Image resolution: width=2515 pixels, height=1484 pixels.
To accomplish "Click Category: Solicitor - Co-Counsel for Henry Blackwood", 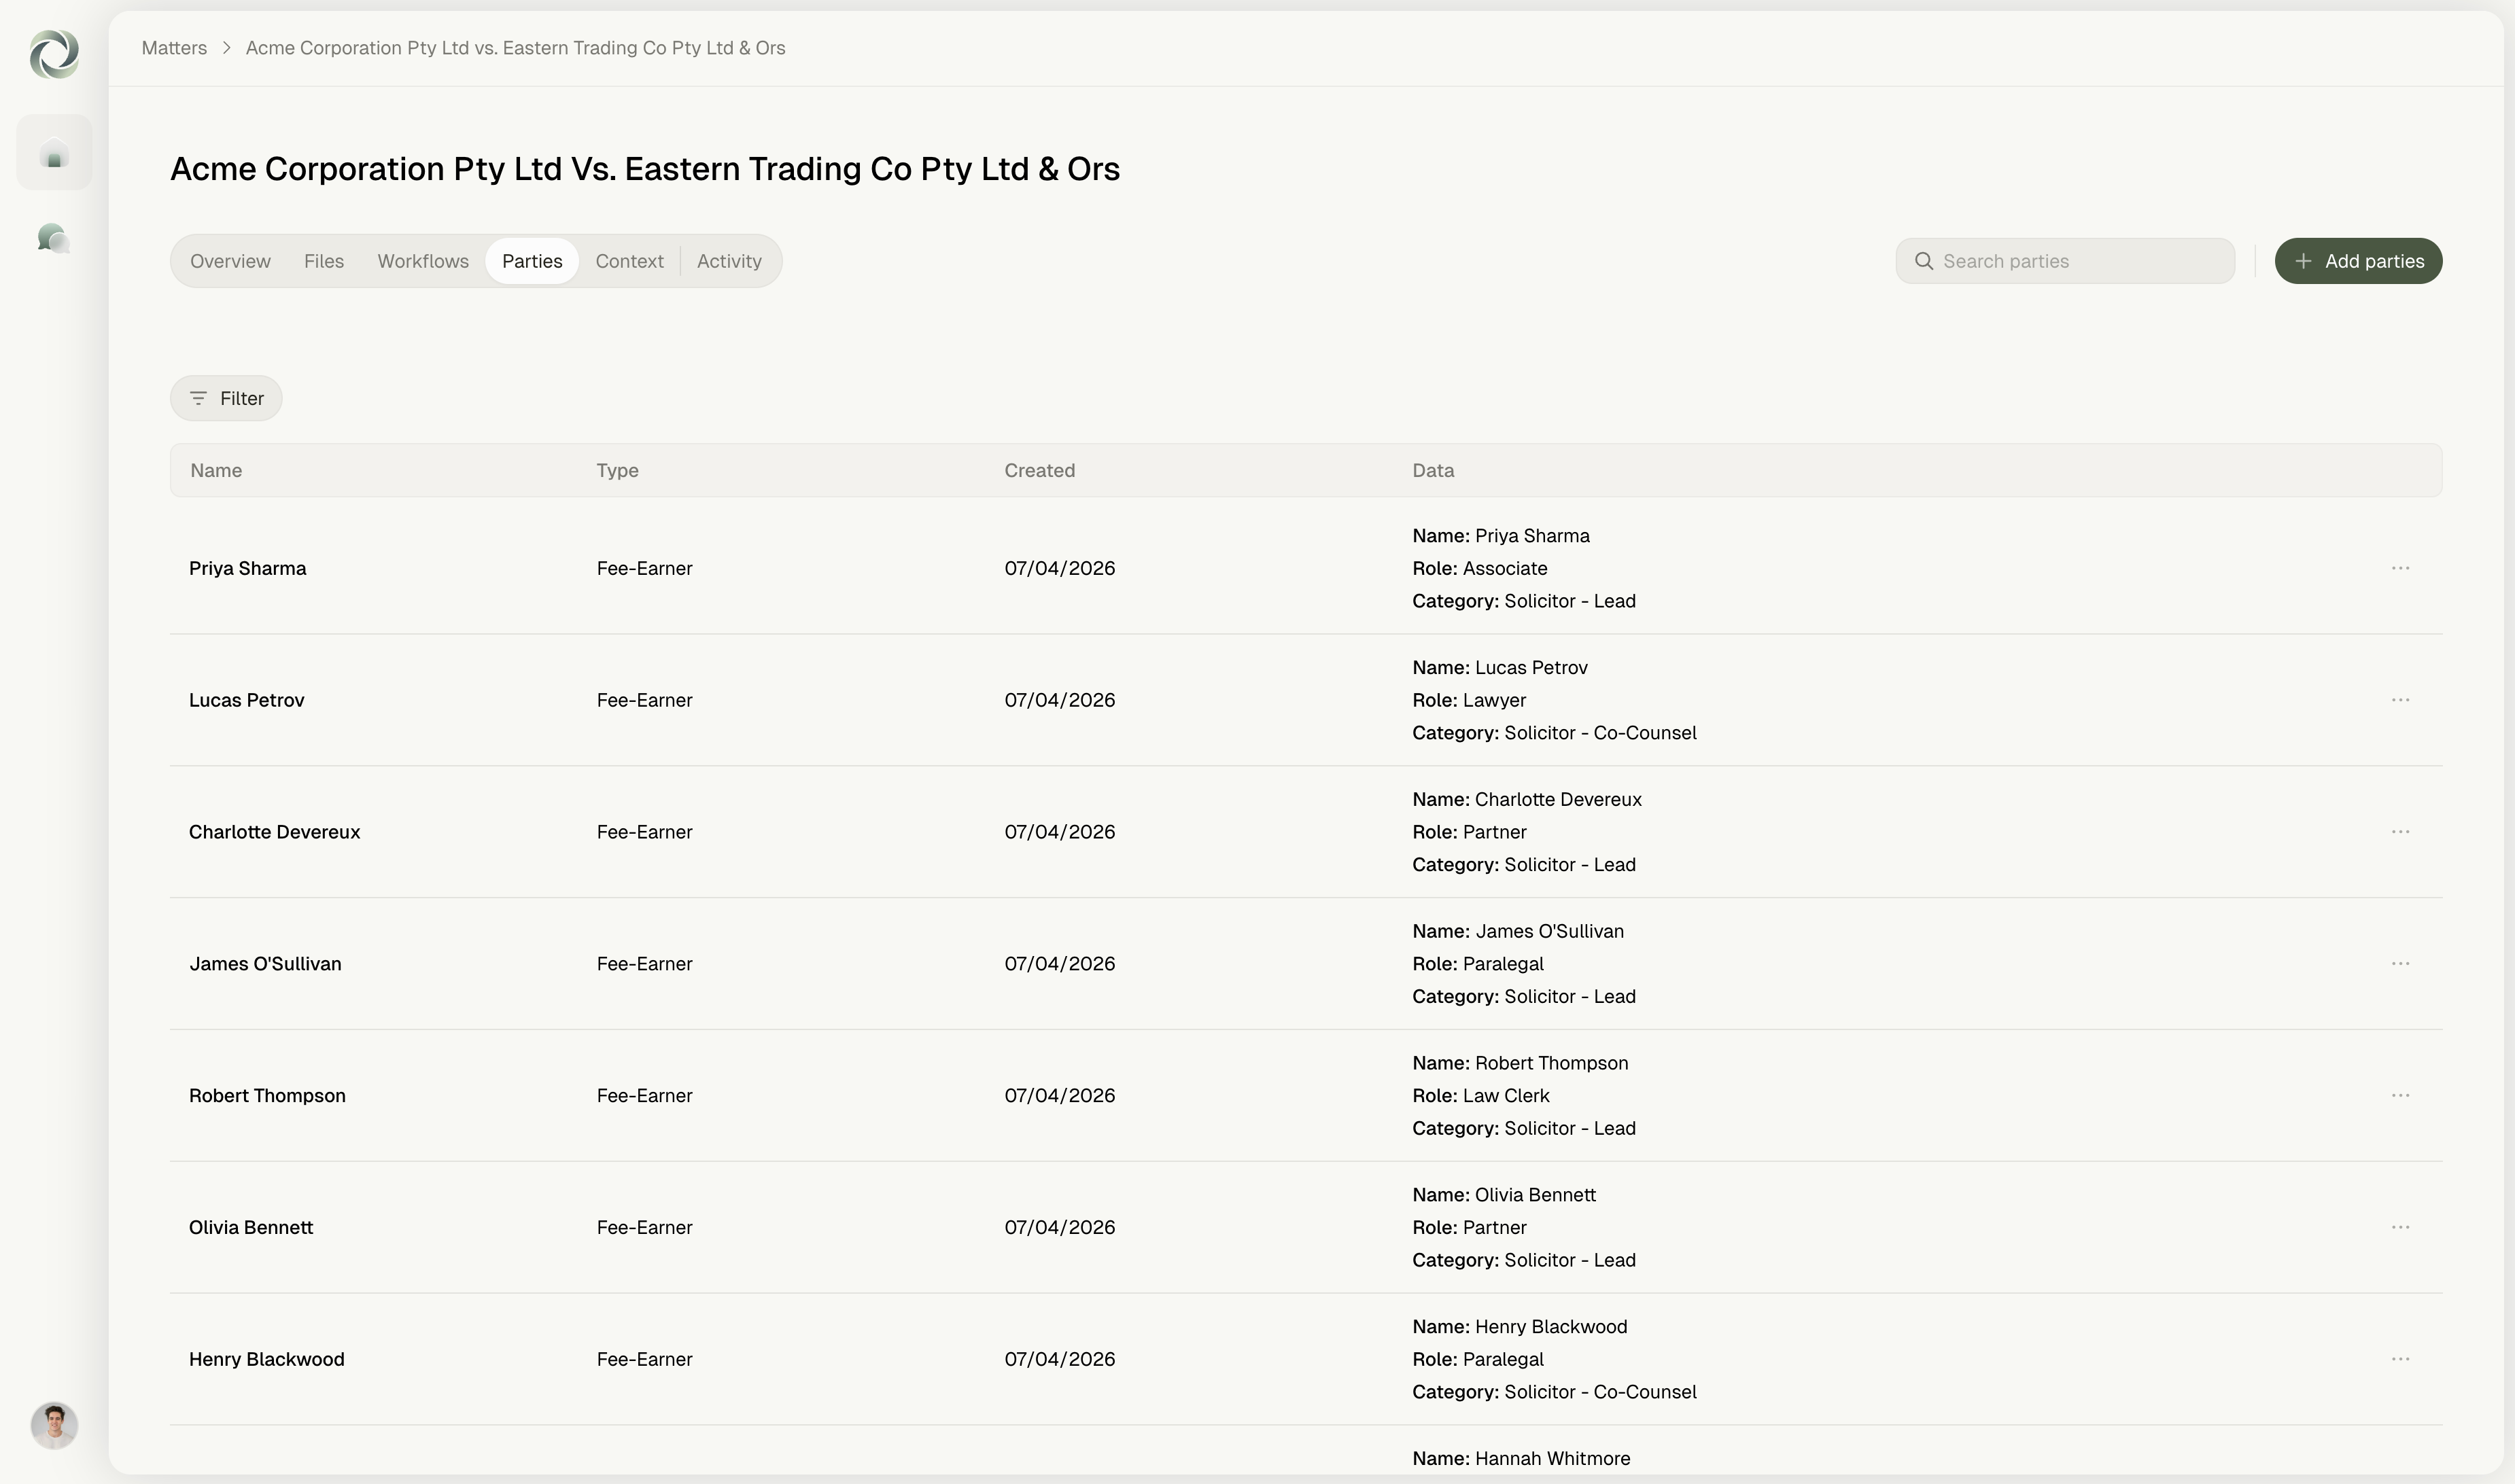I will 1554,1392.
